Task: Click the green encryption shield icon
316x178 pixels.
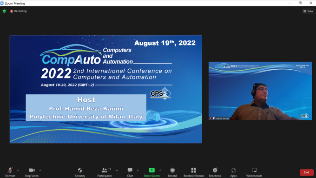Action: tap(4, 11)
